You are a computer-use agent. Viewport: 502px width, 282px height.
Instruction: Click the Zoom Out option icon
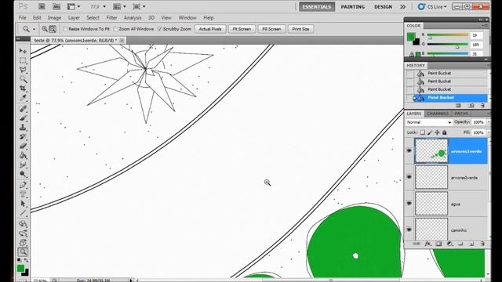click(53, 29)
